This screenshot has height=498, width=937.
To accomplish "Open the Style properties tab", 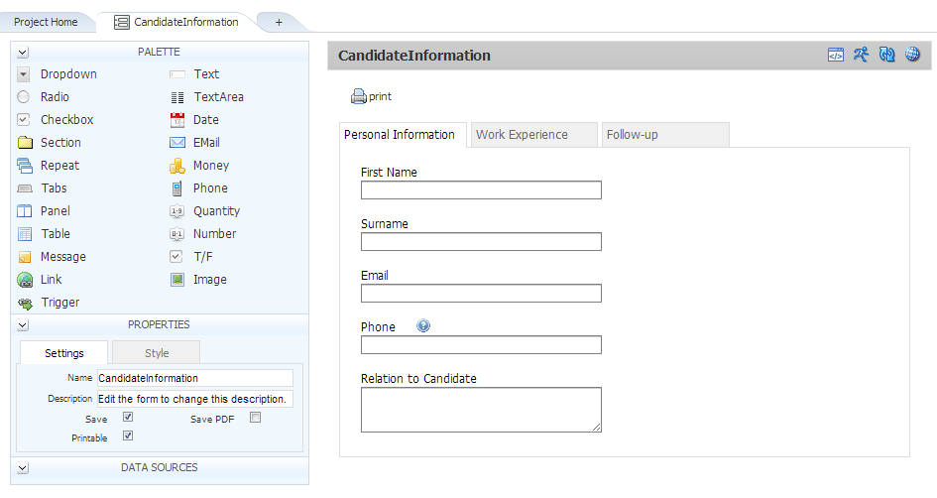I will (157, 353).
